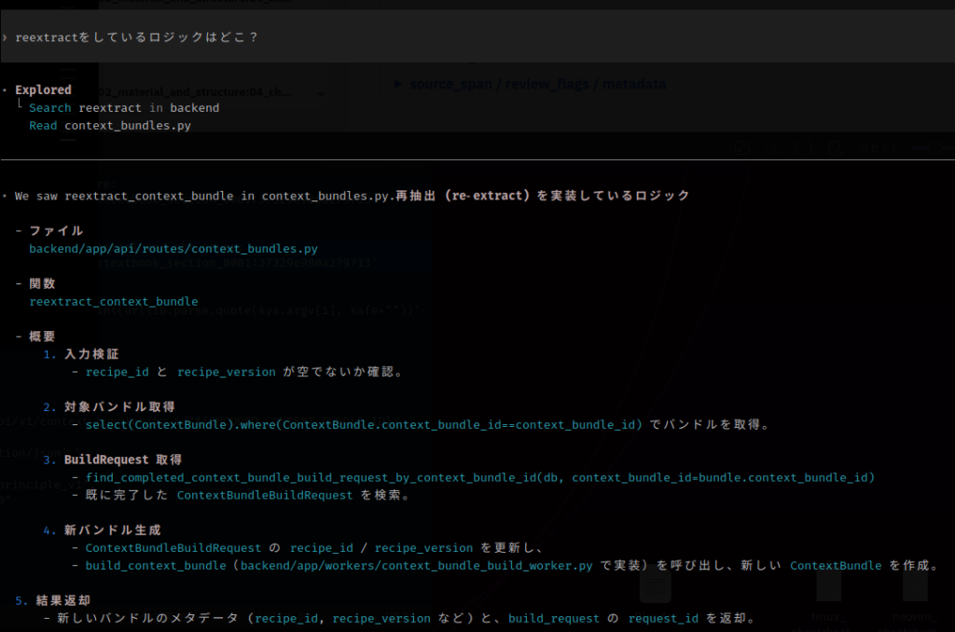Click '新しいバンドルのメタデータ' text

pos(148,619)
